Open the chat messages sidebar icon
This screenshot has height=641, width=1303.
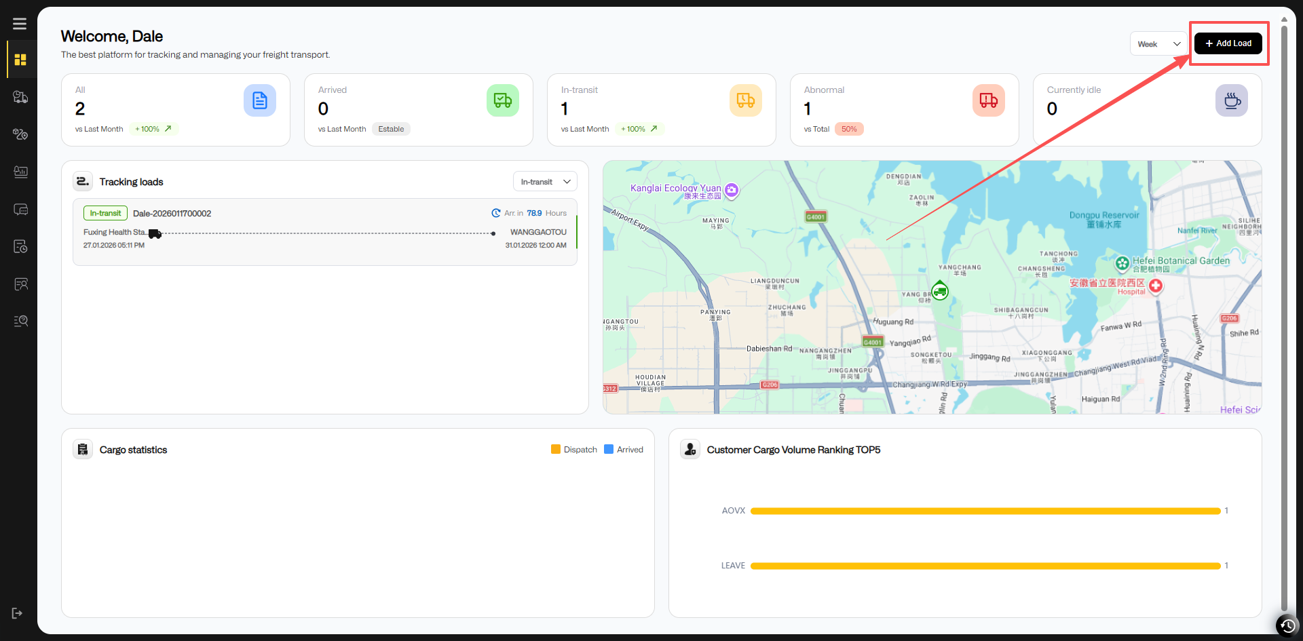pyautogui.click(x=20, y=210)
